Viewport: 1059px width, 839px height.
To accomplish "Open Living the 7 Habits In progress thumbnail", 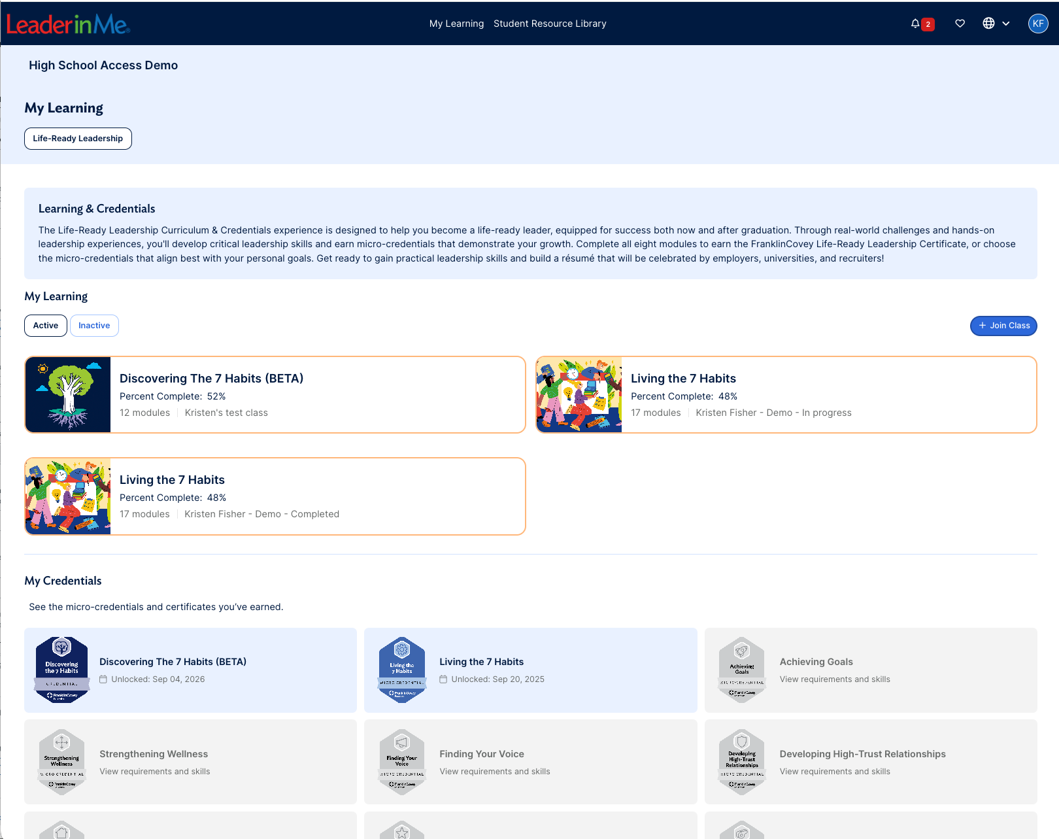I will click(579, 395).
